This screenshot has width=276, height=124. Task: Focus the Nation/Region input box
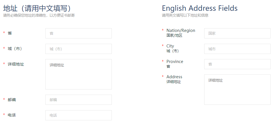237,33
